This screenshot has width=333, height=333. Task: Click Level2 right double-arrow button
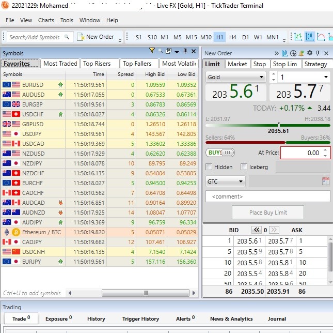[x=274, y=230]
